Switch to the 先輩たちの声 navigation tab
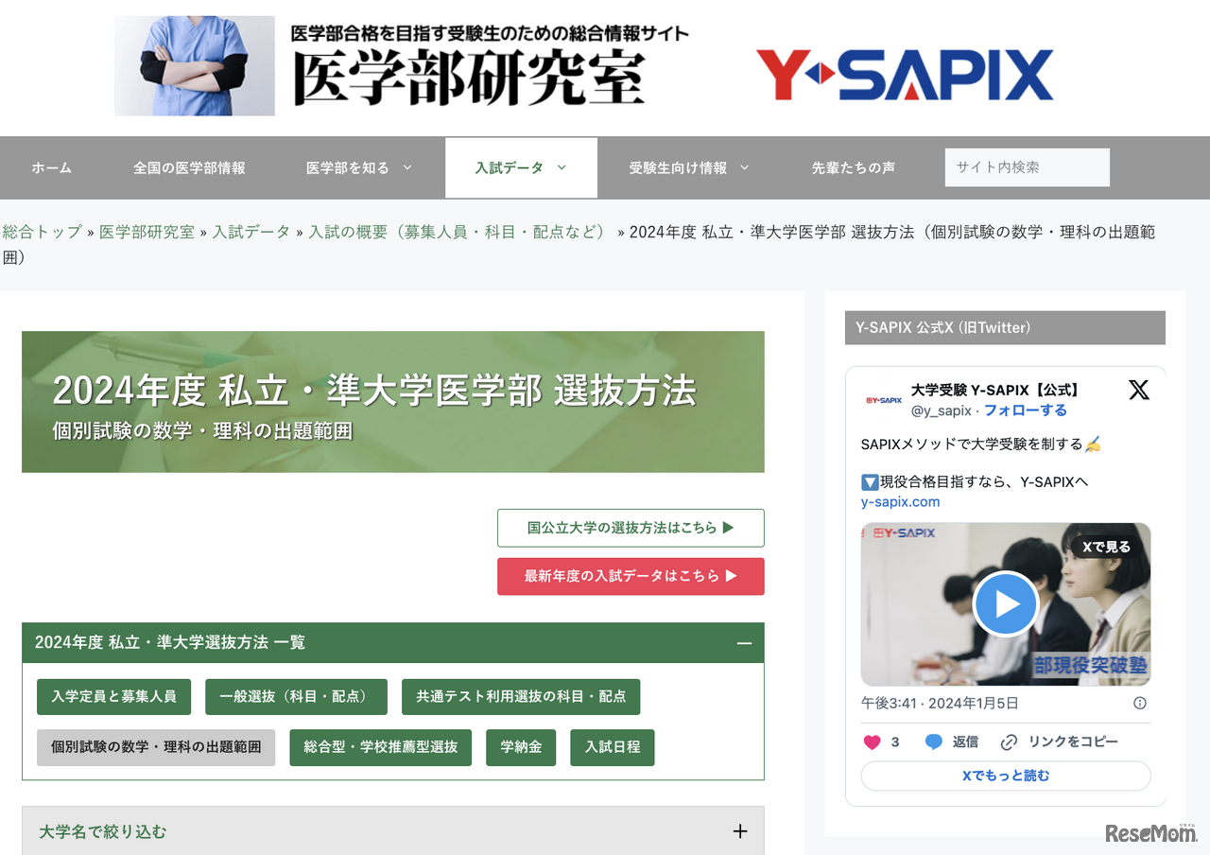Image resolution: width=1210 pixels, height=855 pixels. tap(852, 167)
